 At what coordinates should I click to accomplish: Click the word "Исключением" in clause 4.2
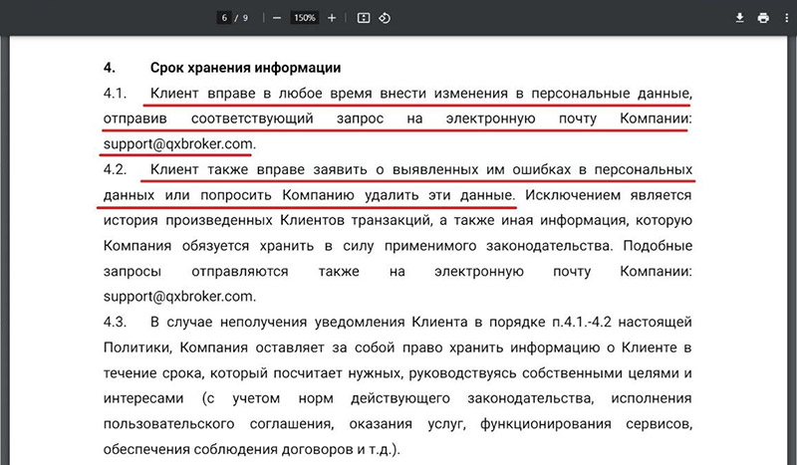coord(573,195)
